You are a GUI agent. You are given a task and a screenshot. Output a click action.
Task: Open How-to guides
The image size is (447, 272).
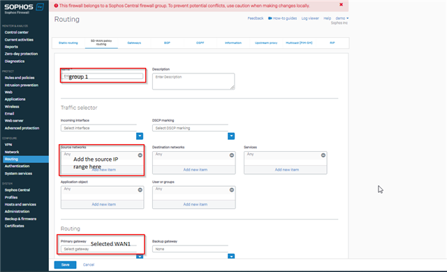pyautogui.click(x=285, y=18)
